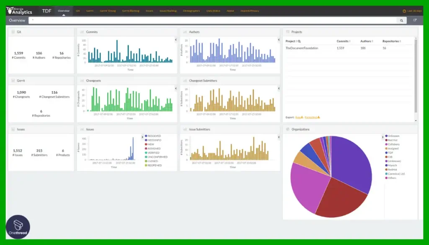429x245 pixels.
Task: Click the Projects panel vertical scrollbar
Action: tap(416, 76)
